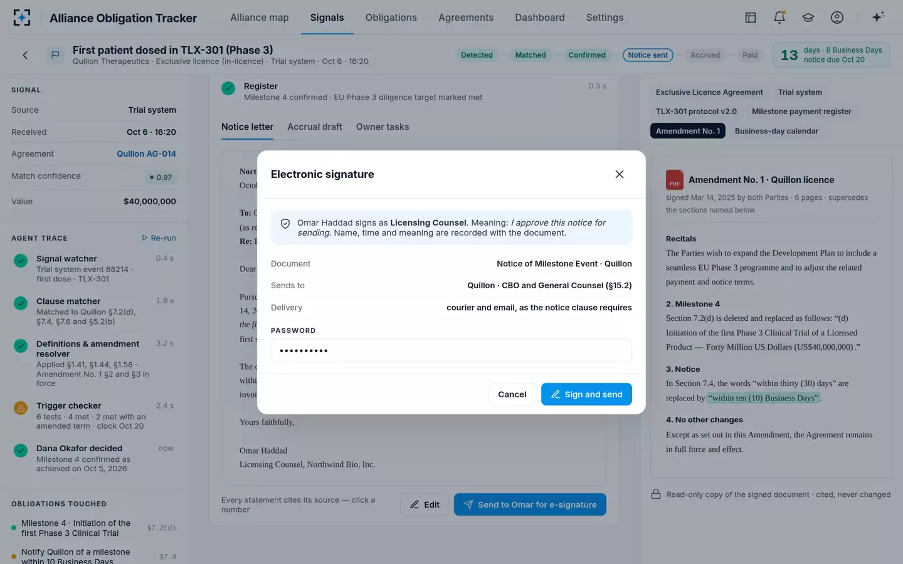Image resolution: width=903 pixels, height=564 pixels.
Task: Open the Settings tab
Action: tap(605, 18)
